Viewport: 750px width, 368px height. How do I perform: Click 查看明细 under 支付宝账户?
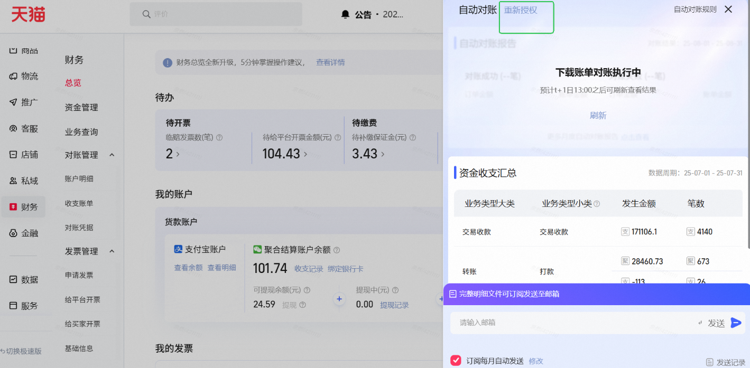coord(221,268)
